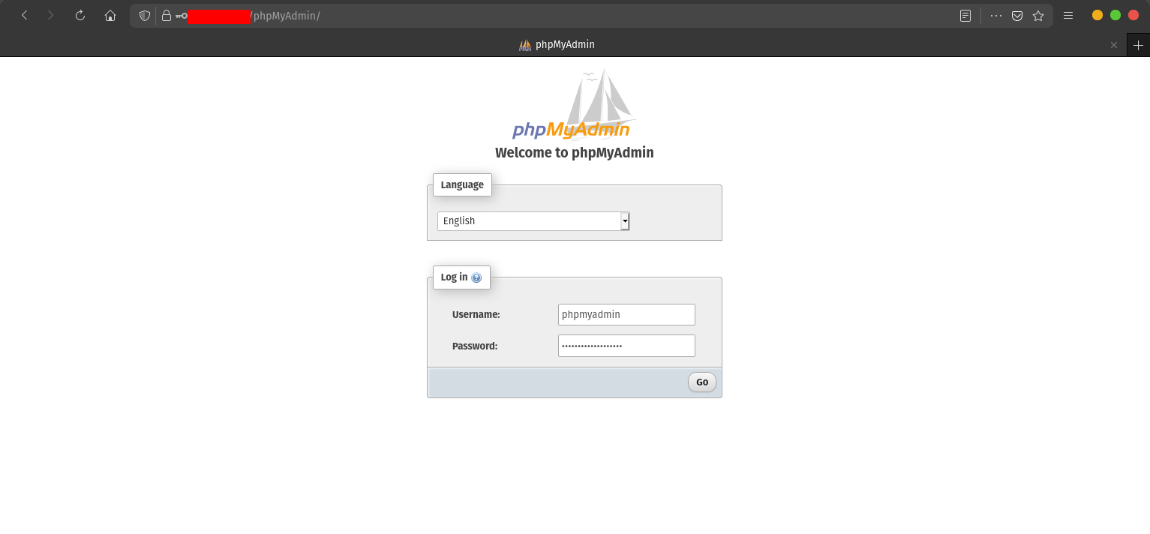Viewport: 1150px width, 534px height.
Task: Focus the Password input field
Action: click(626, 346)
